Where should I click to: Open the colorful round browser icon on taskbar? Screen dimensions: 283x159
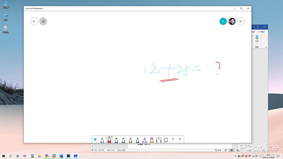(46, 156)
